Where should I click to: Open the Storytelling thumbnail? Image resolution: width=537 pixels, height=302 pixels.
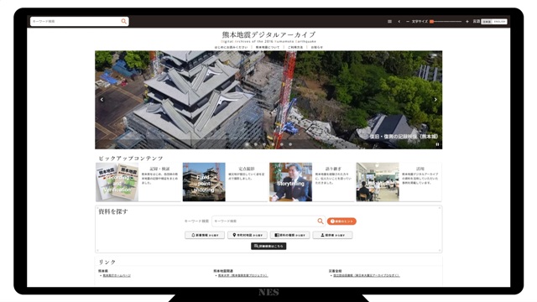click(x=291, y=182)
